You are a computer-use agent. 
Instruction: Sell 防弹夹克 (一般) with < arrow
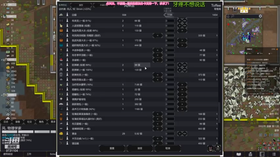157,75
